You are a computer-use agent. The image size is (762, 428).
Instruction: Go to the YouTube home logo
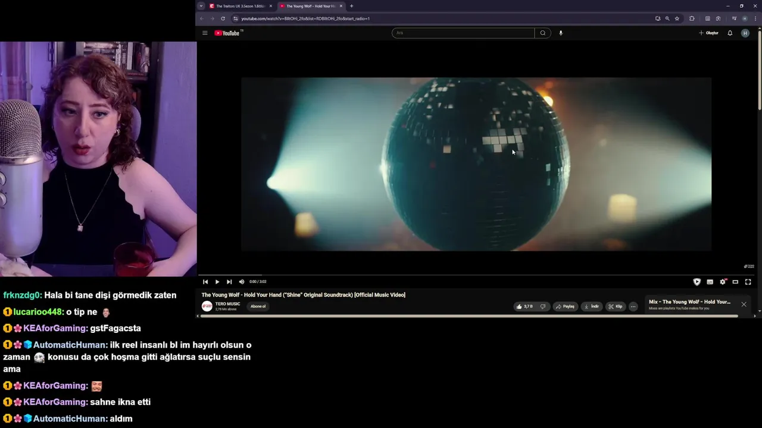tap(227, 33)
